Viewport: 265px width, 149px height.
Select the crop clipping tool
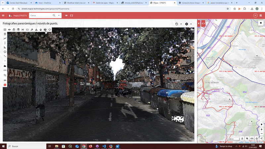click(5, 75)
